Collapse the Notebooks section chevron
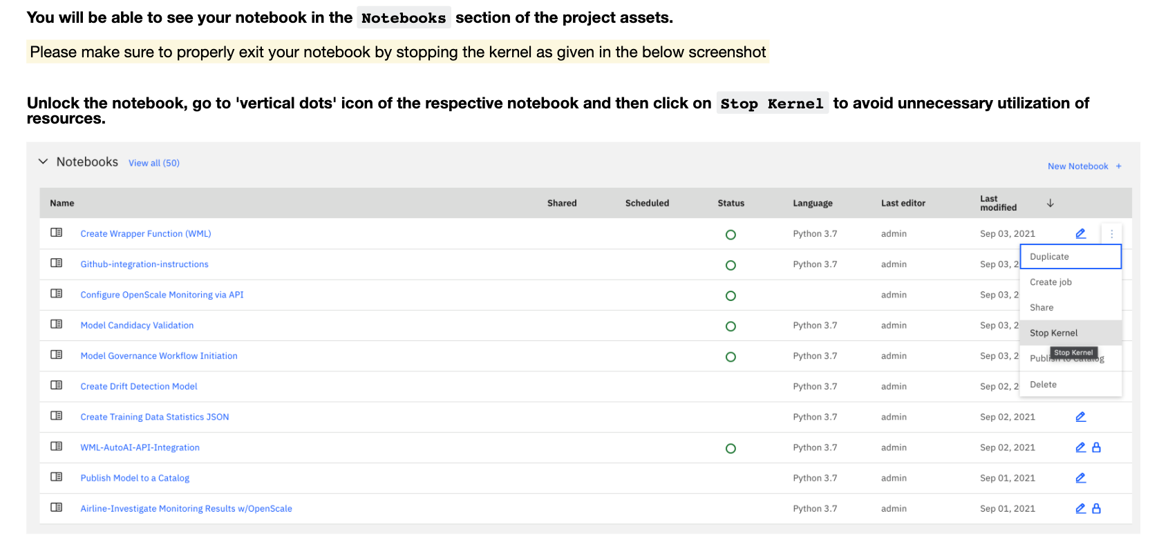This screenshot has height=542, width=1150. tap(43, 162)
